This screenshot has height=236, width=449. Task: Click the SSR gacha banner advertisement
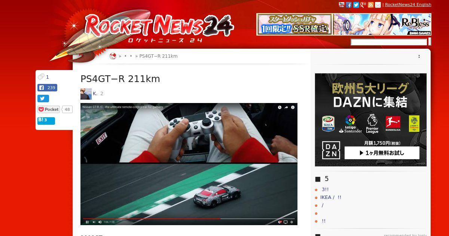click(294, 24)
